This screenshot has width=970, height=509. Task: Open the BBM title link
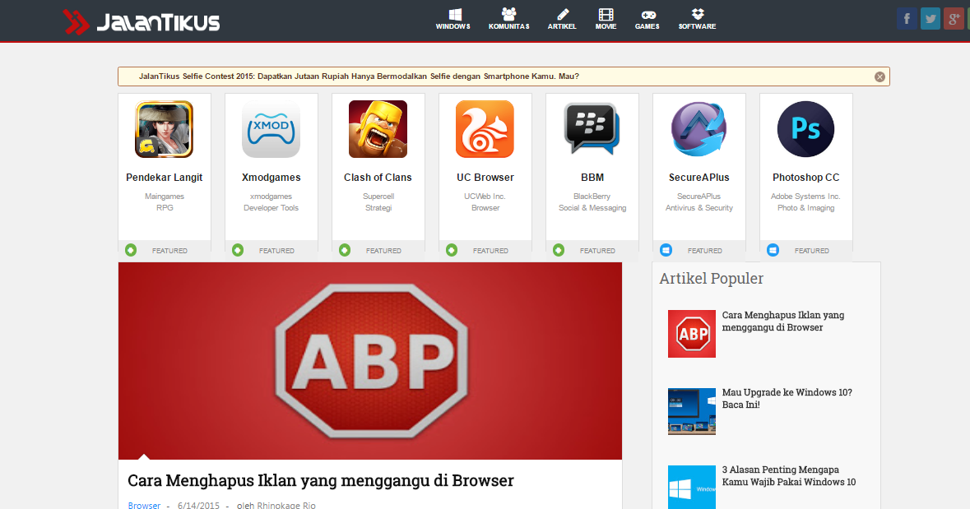coord(592,178)
